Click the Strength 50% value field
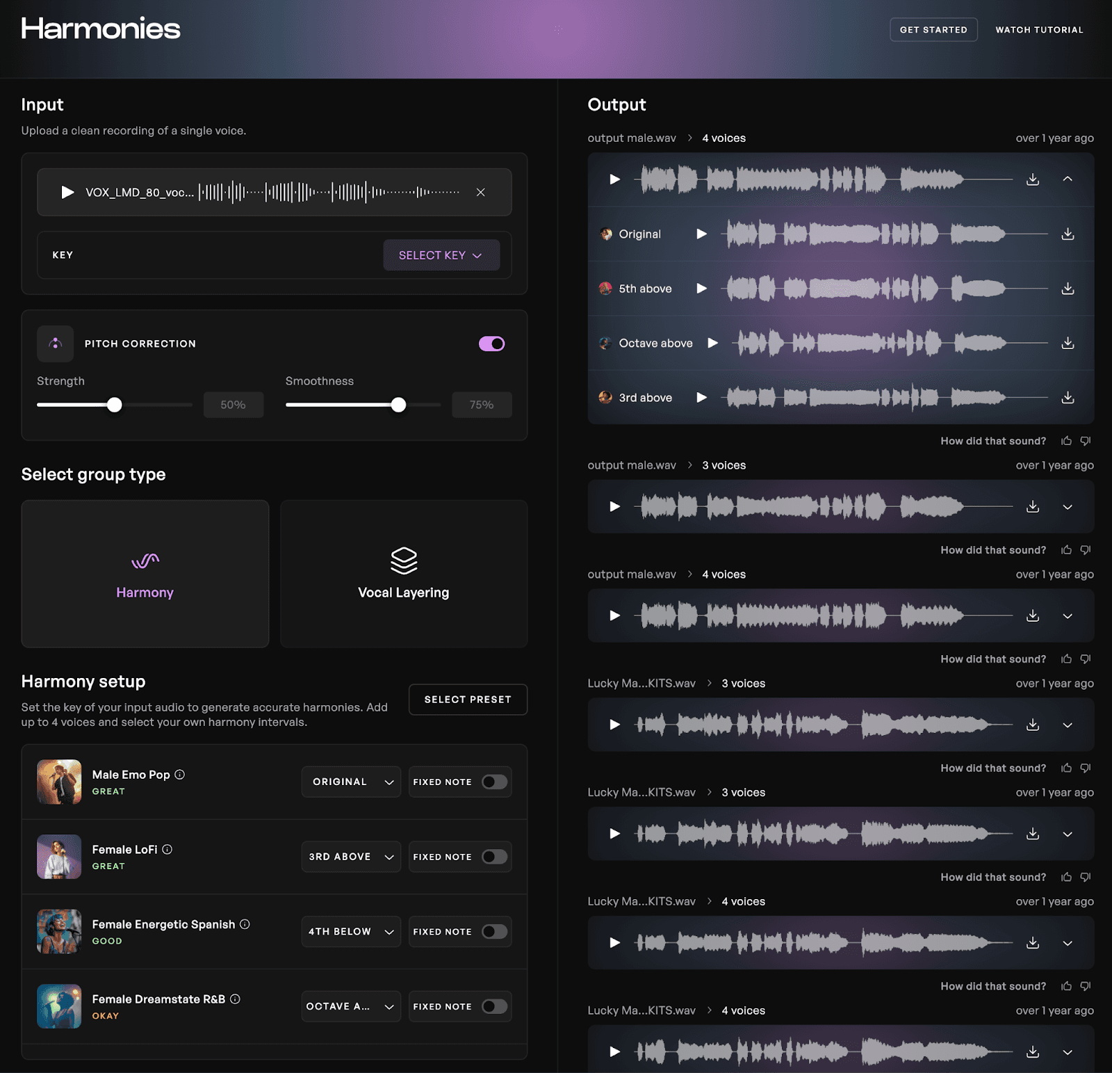 (233, 405)
